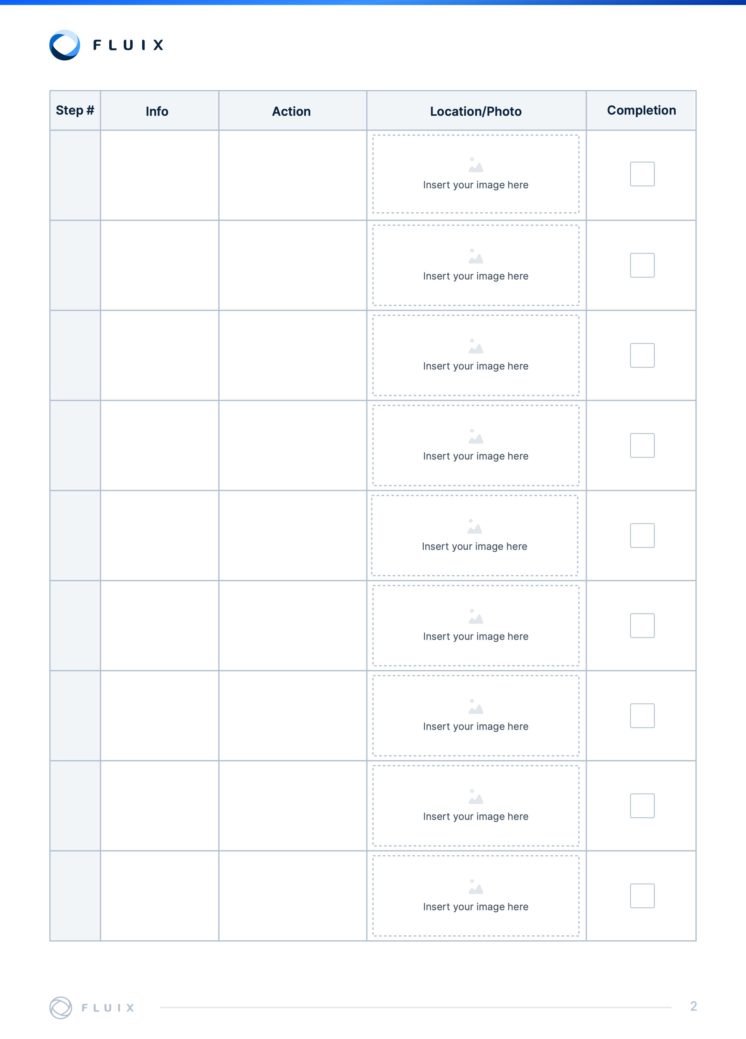Tick the fourth row Completion checkbox

pos(642,445)
